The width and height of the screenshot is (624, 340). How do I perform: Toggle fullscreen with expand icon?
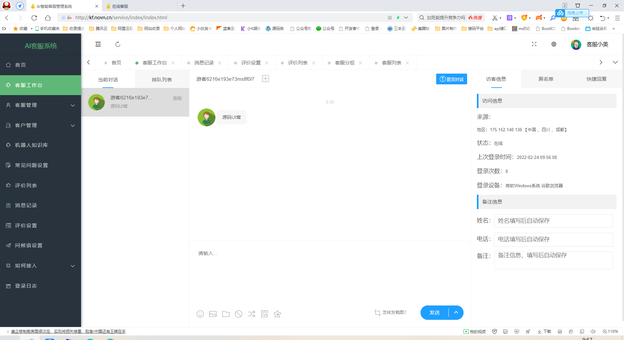[x=534, y=44]
